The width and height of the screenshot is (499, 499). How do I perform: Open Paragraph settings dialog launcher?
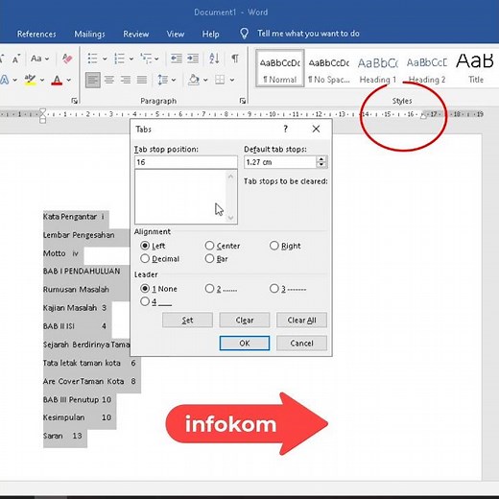pyautogui.click(x=243, y=101)
